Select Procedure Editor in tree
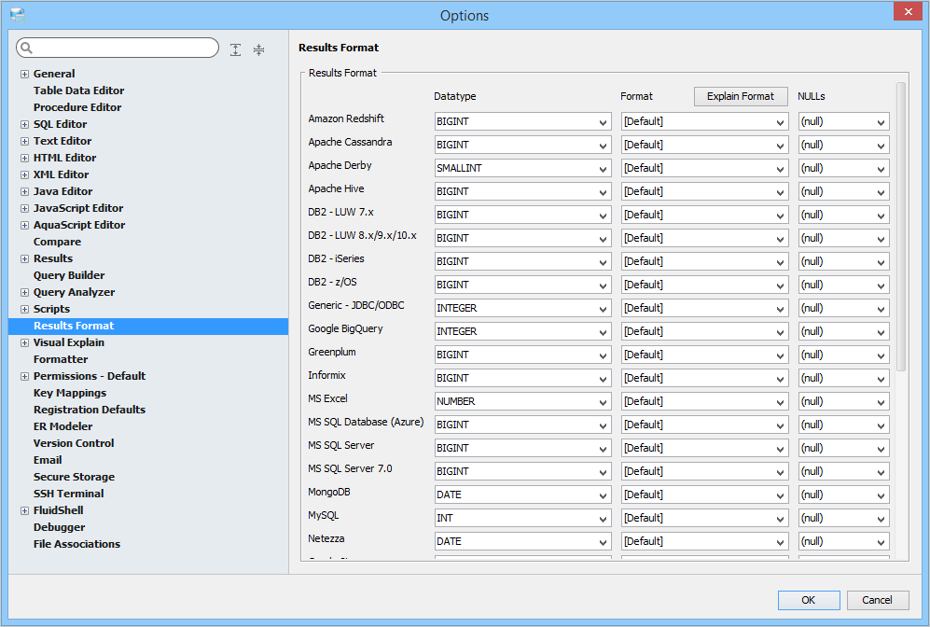This screenshot has height=627, width=930. [77, 107]
